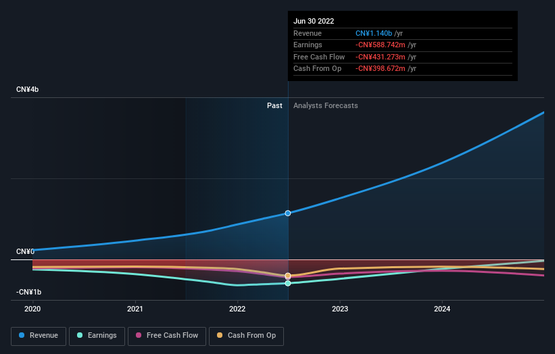This screenshot has height=354, width=555.
Task: Click the CN¥1.140b revenue value
Action: point(374,33)
